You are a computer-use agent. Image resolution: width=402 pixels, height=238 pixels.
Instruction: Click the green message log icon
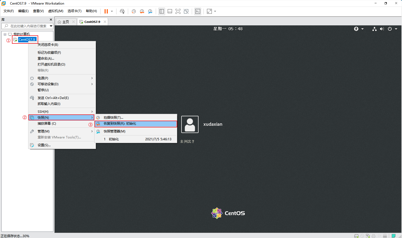394,236
